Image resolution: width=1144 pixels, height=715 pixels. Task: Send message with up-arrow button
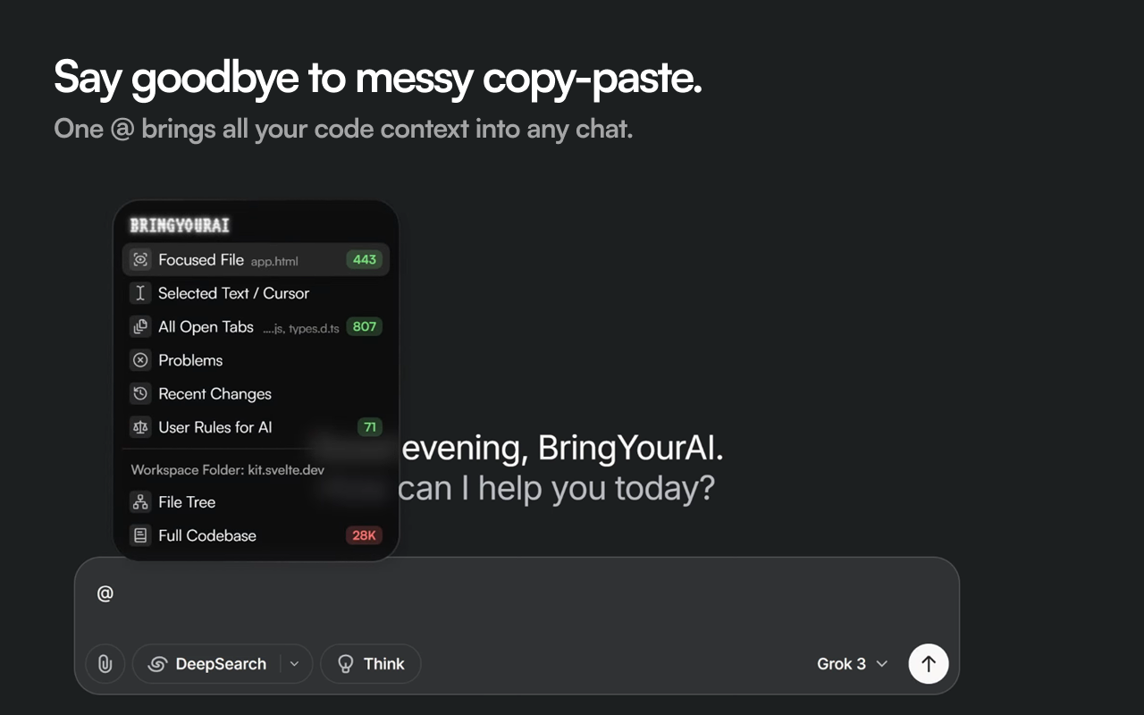(929, 664)
